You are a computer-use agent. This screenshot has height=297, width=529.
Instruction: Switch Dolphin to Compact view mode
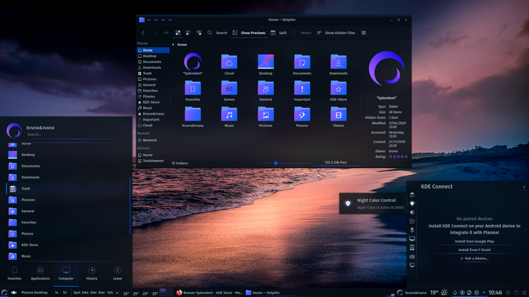click(188, 33)
